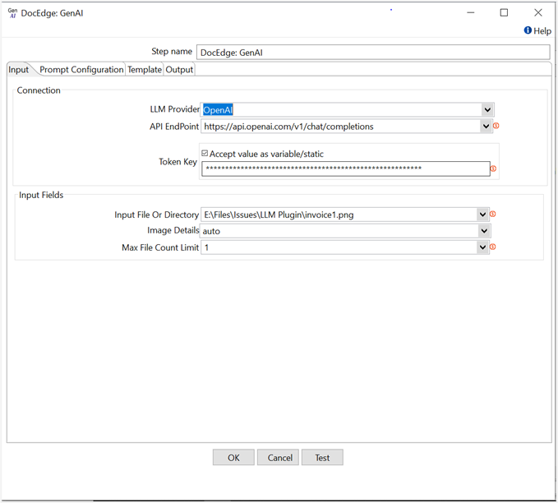This screenshot has width=558, height=503.
Task: Click the red indicator beside API EndPoint
Action: pos(496,126)
